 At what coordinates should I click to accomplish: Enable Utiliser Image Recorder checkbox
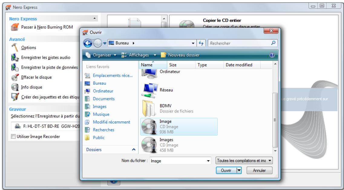13,136
